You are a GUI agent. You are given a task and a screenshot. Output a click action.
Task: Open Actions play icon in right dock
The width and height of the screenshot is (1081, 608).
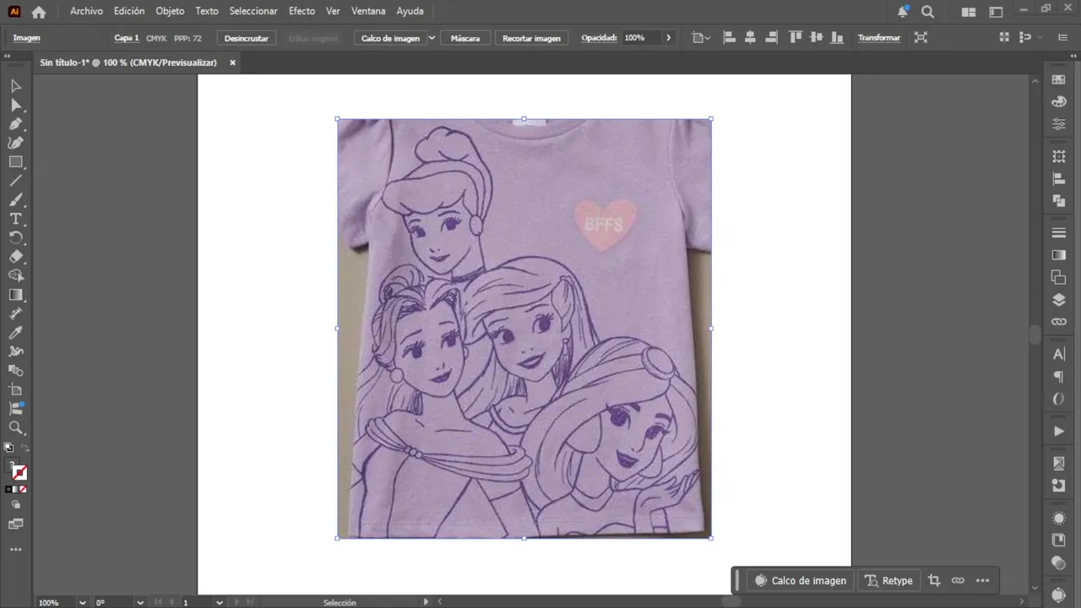(x=1058, y=432)
